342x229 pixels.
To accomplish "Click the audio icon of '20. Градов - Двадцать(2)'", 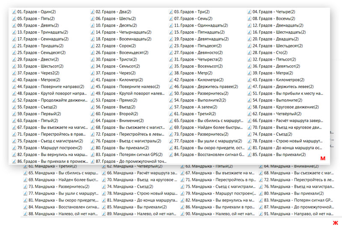I will (x=249, y=39).
